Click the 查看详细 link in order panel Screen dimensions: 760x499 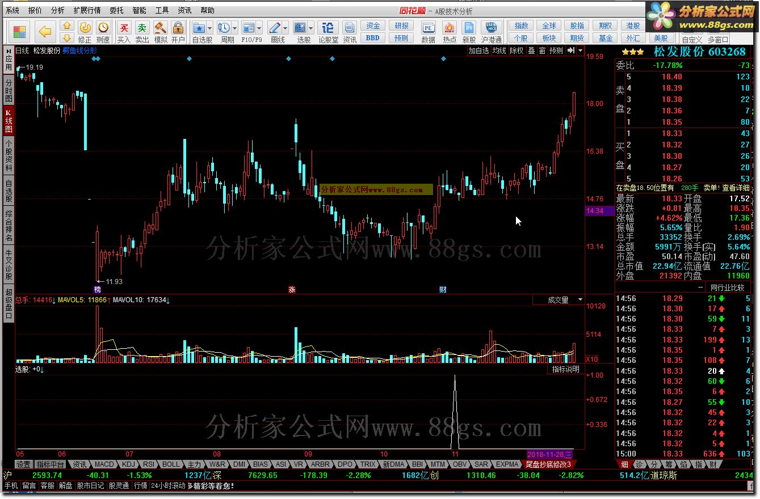pos(736,188)
